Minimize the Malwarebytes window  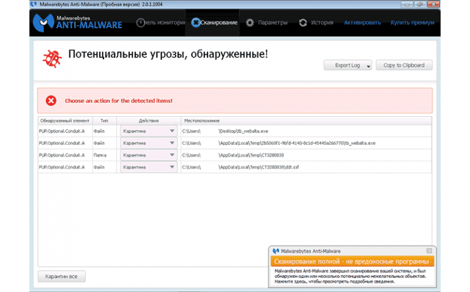click(407, 4)
